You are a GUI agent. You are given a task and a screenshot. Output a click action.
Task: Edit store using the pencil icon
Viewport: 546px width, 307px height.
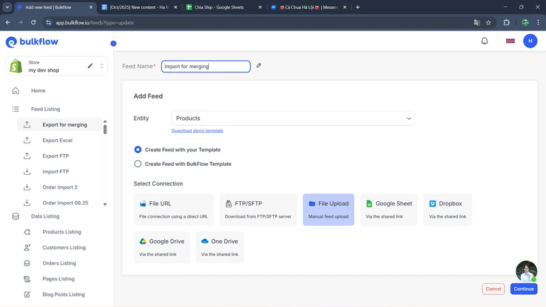click(90, 66)
